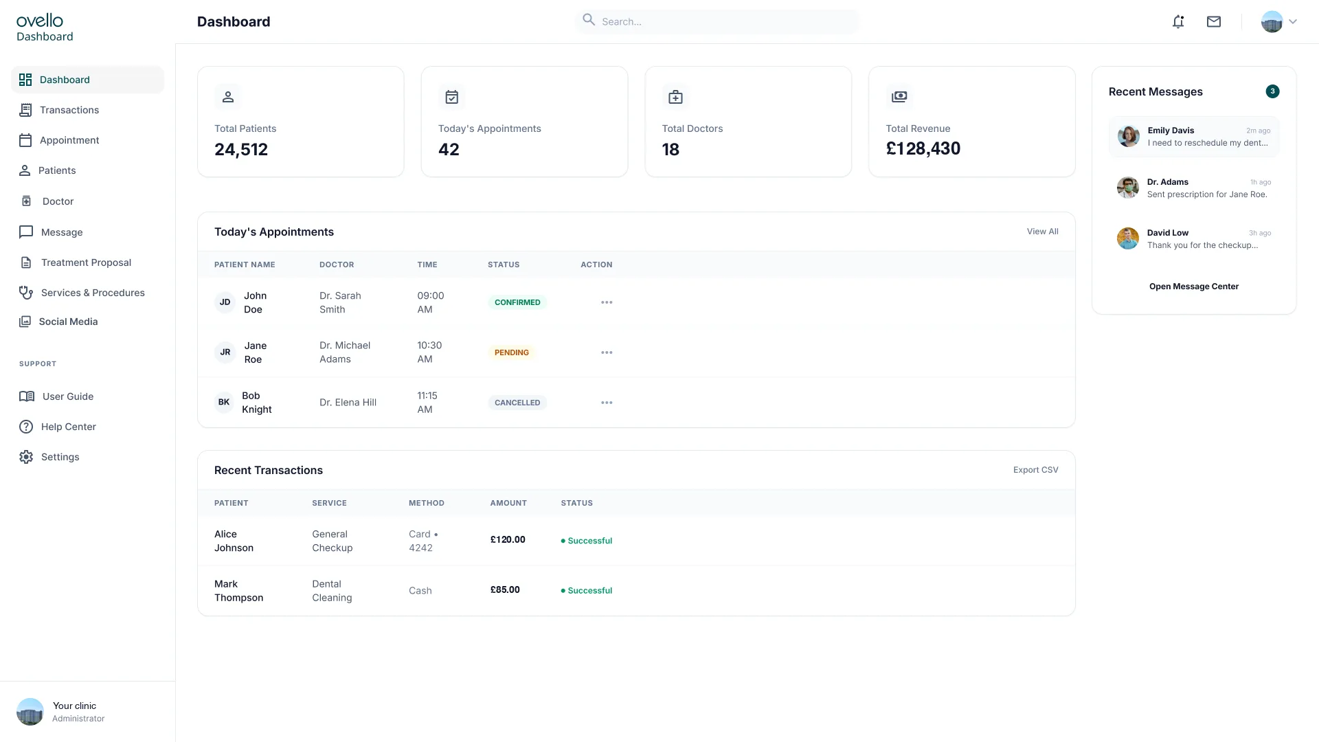Click the PENDING status badge
Image resolution: width=1319 pixels, height=742 pixels.
pyautogui.click(x=512, y=352)
